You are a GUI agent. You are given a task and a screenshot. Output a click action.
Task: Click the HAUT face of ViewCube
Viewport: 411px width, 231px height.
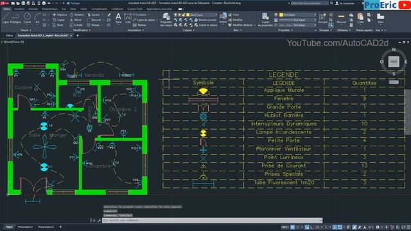click(x=394, y=62)
